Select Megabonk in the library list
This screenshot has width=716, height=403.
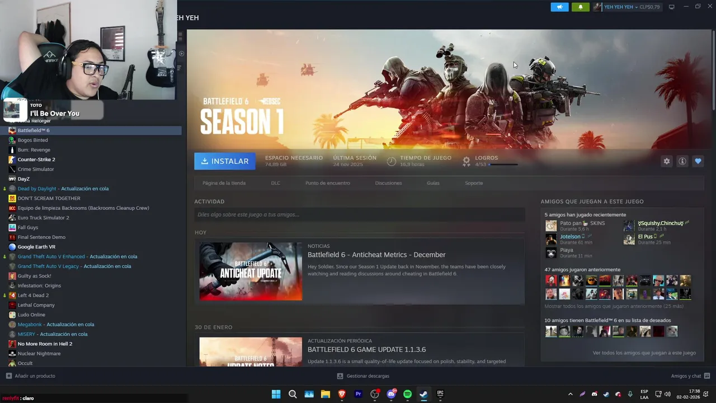click(x=91, y=325)
